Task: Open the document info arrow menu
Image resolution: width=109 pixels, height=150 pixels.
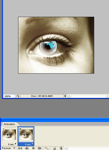Action: click(x=65, y=96)
